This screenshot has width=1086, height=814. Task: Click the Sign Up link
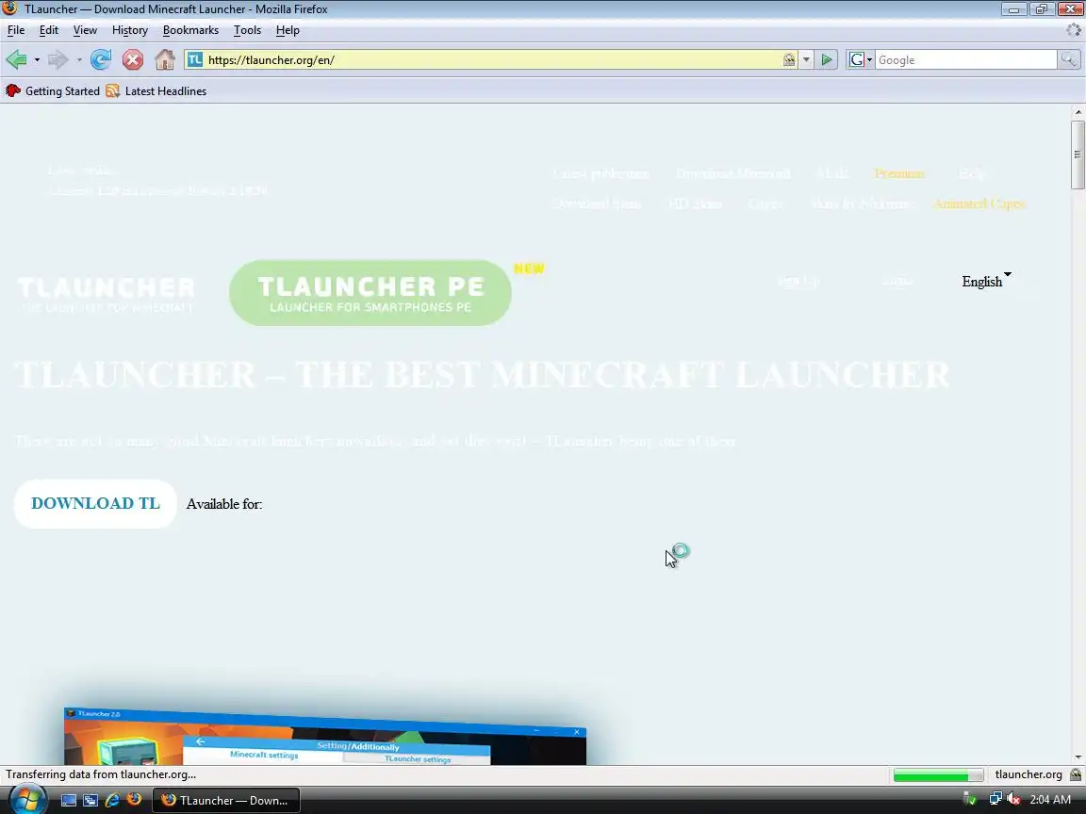pyautogui.click(x=798, y=281)
